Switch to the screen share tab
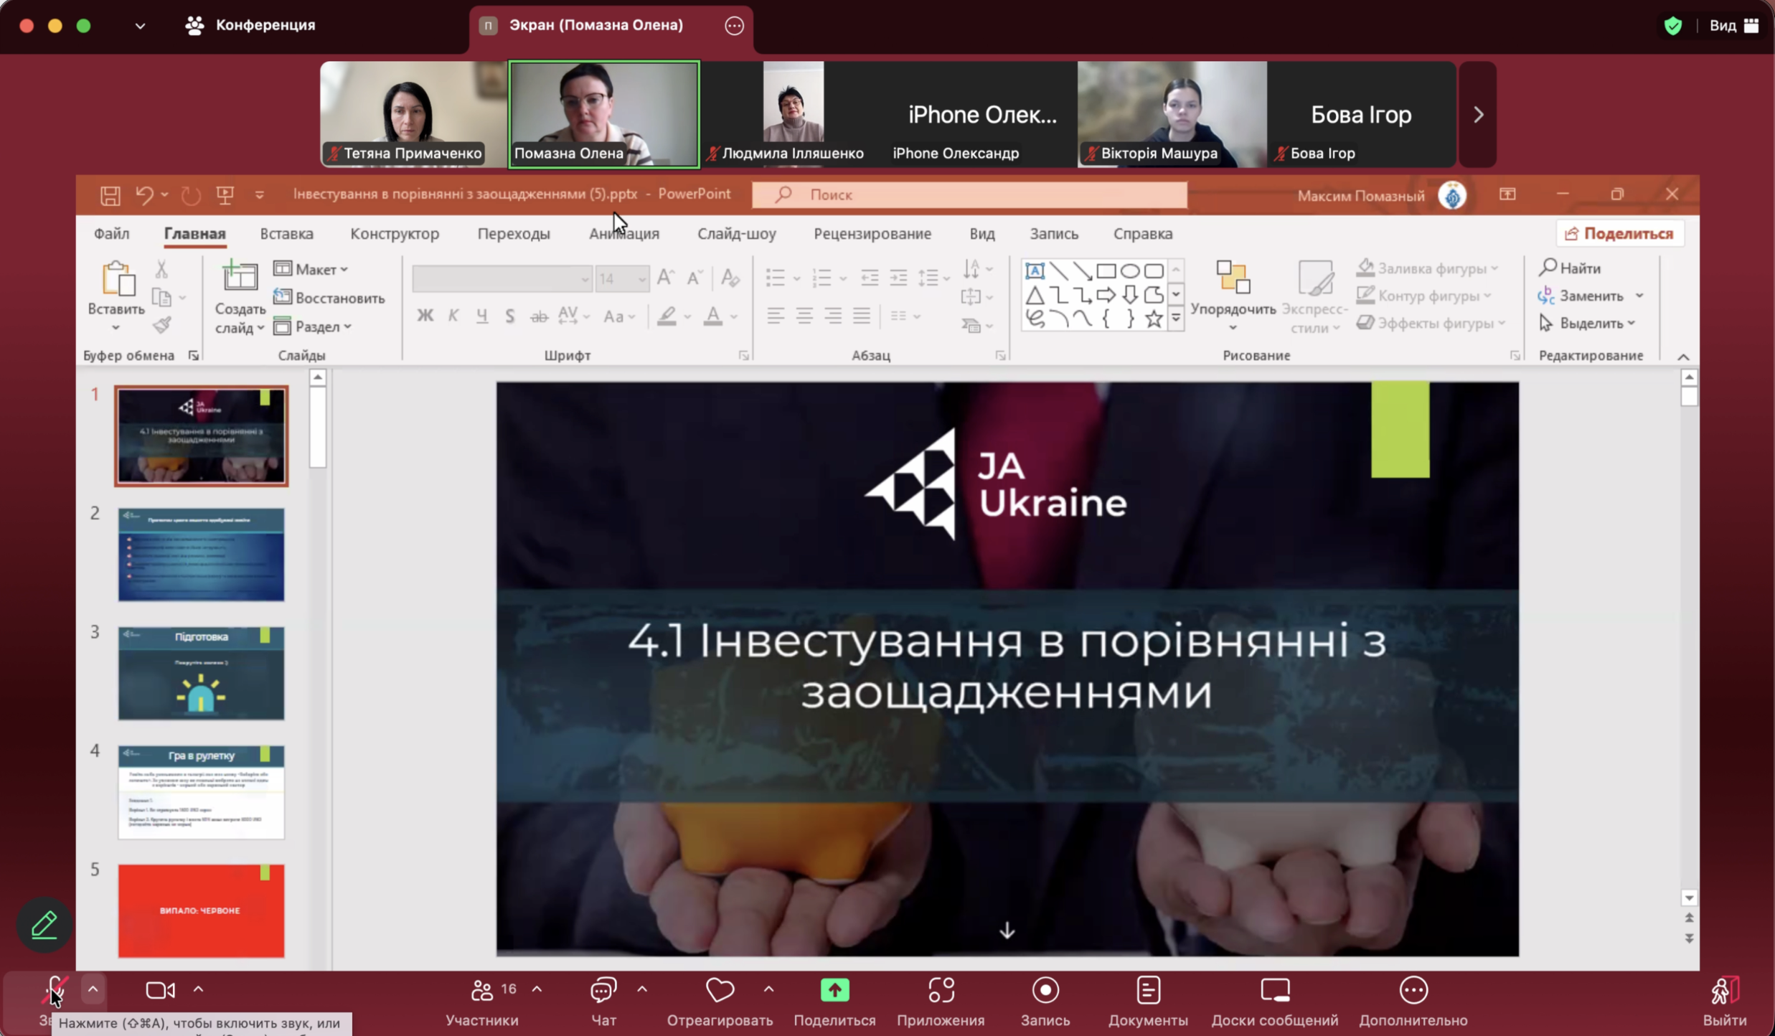Screen dimensions: 1775x1036 coord(595,26)
